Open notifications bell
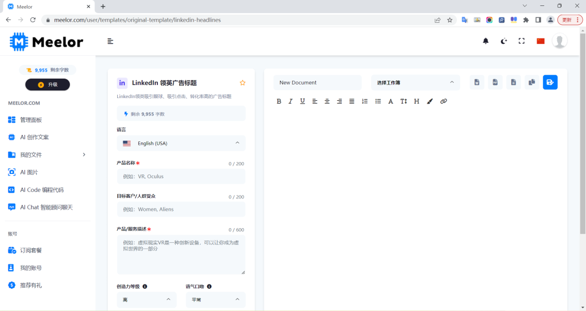 click(486, 41)
